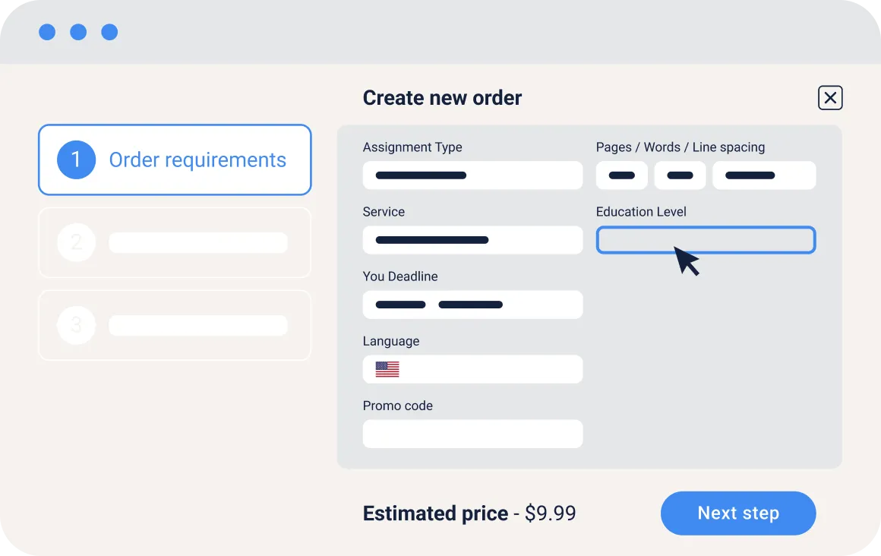Click the Pages count field
The height and width of the screenshot is (556, 881).
pos(621,175)
